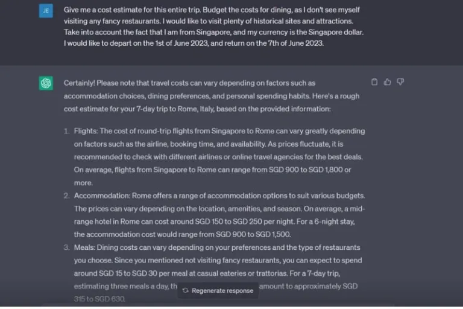Image resolution: width=463 pixels, height=309 pixels.
Task: Copy the ChatGPT response to clipboard
Action: click(x=374, y=82)
